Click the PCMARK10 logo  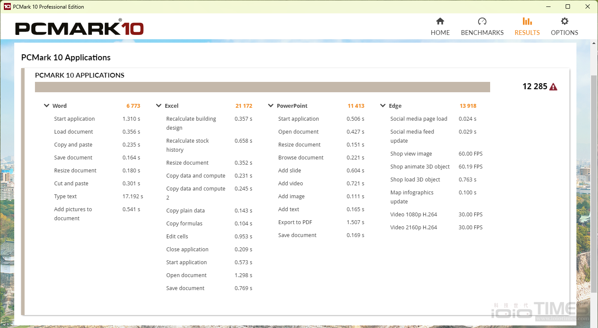[79, 28]
